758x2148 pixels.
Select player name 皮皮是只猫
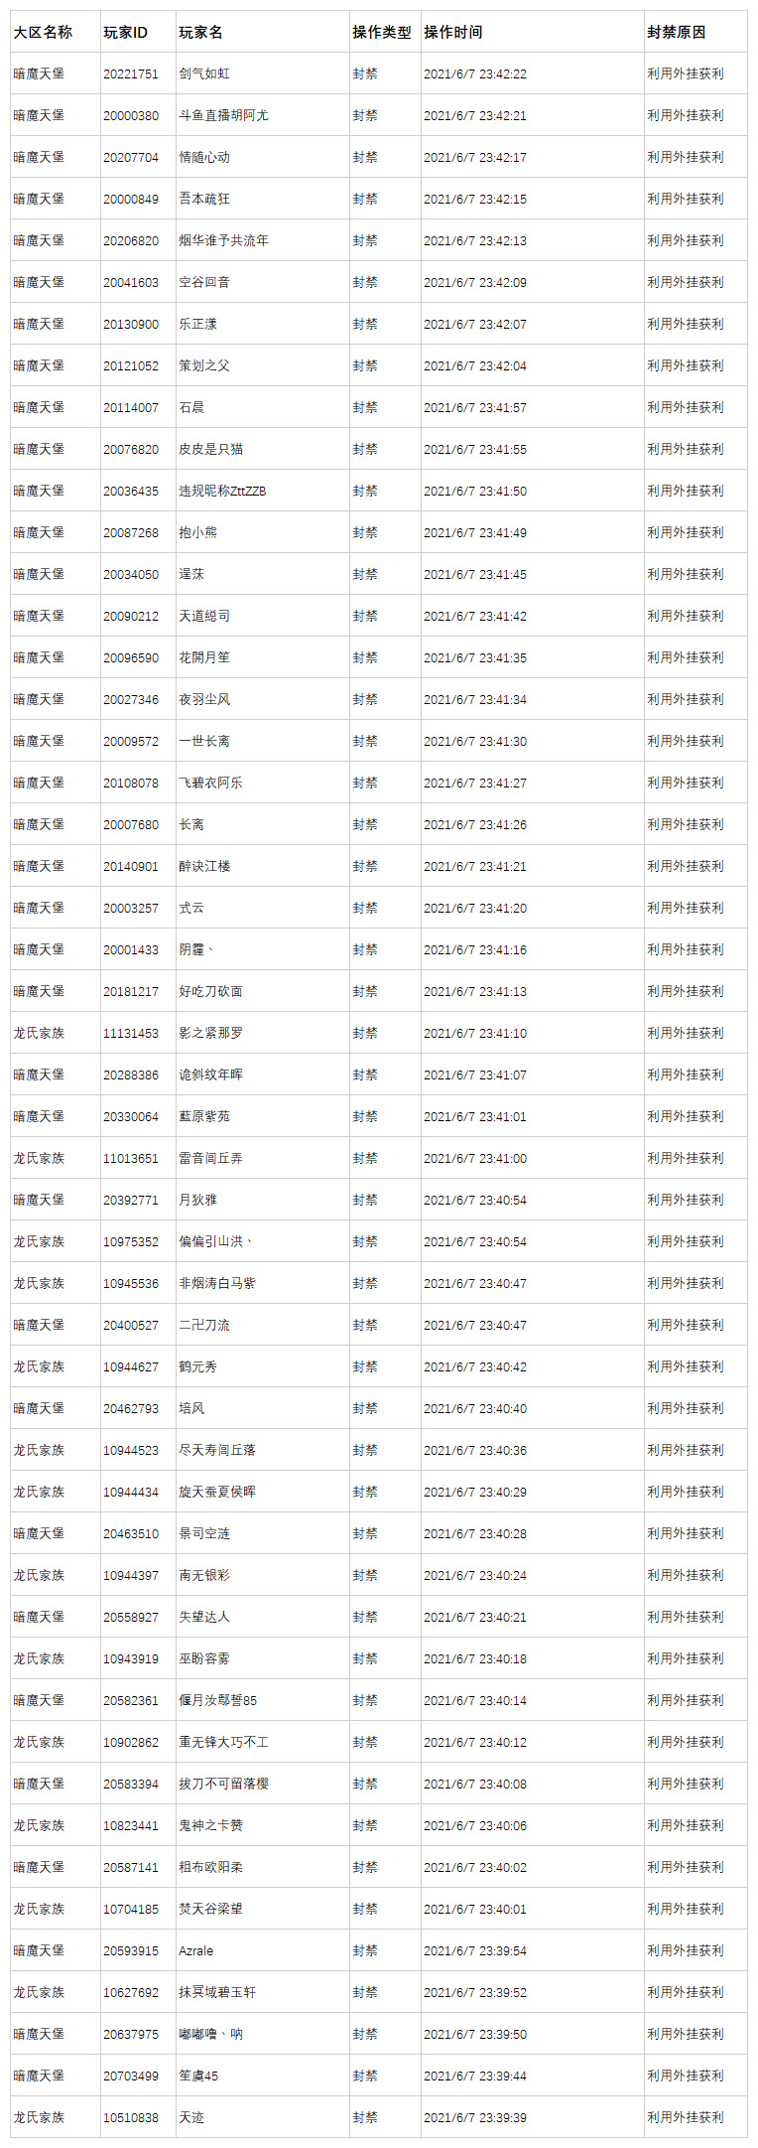point(210,449)
